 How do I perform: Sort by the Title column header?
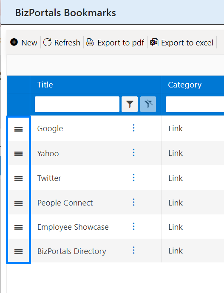coord(45,85)
